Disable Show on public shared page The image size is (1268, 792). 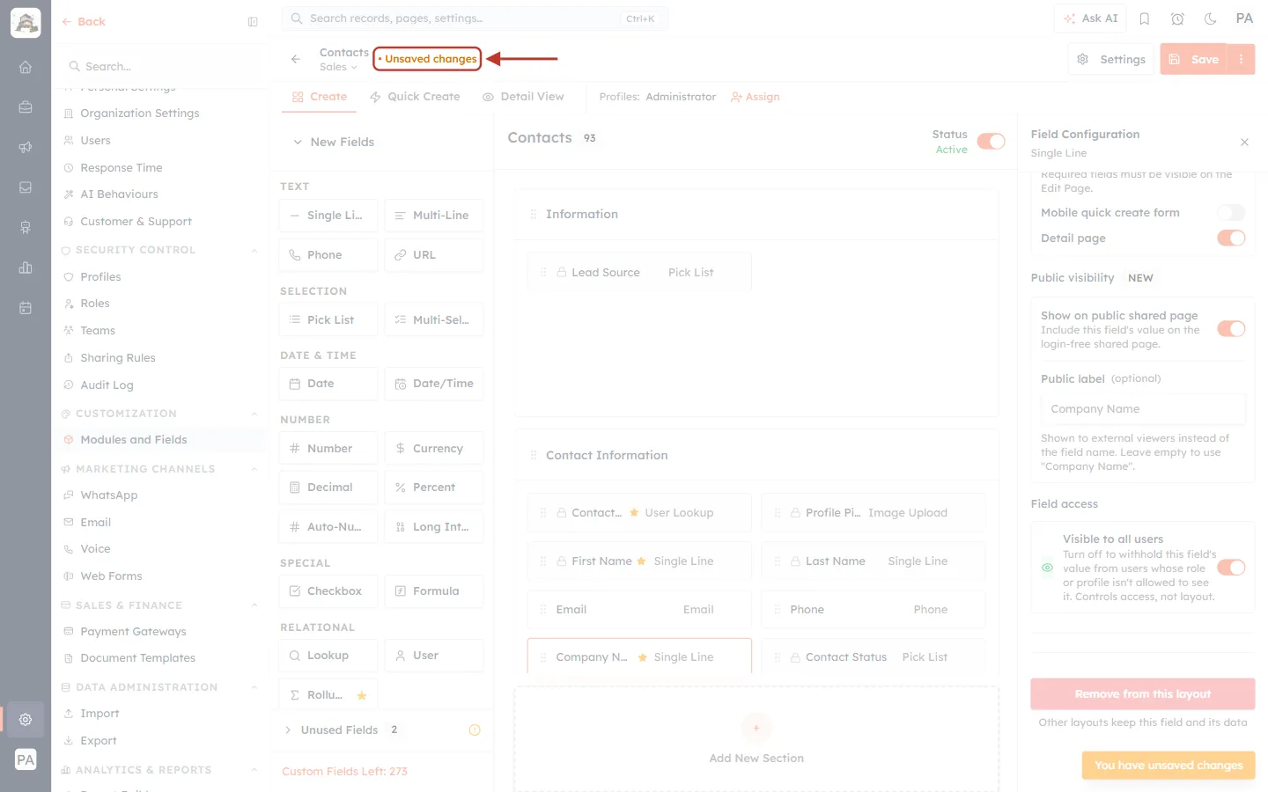pos(1231,328)
